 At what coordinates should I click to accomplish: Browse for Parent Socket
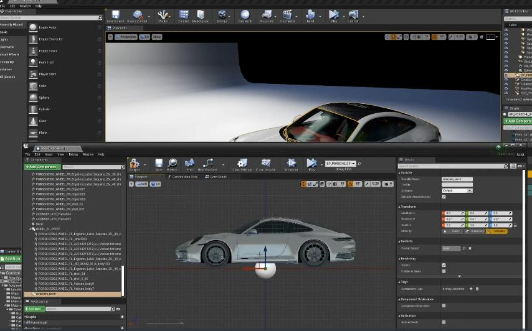[464, 248]
